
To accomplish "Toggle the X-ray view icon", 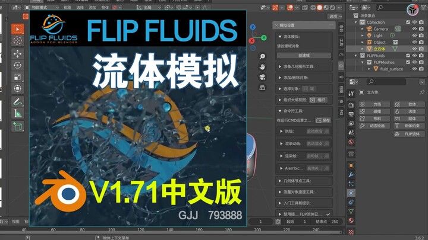I will tap(305, 8).
